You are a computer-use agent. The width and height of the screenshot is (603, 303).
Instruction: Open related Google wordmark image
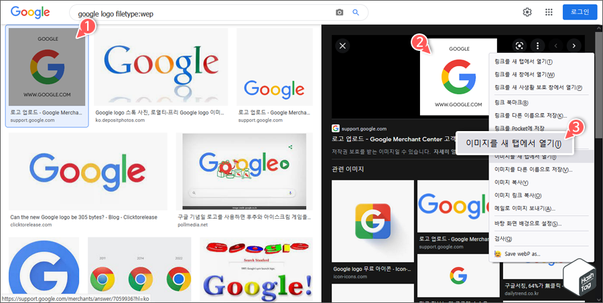point(454,206)
